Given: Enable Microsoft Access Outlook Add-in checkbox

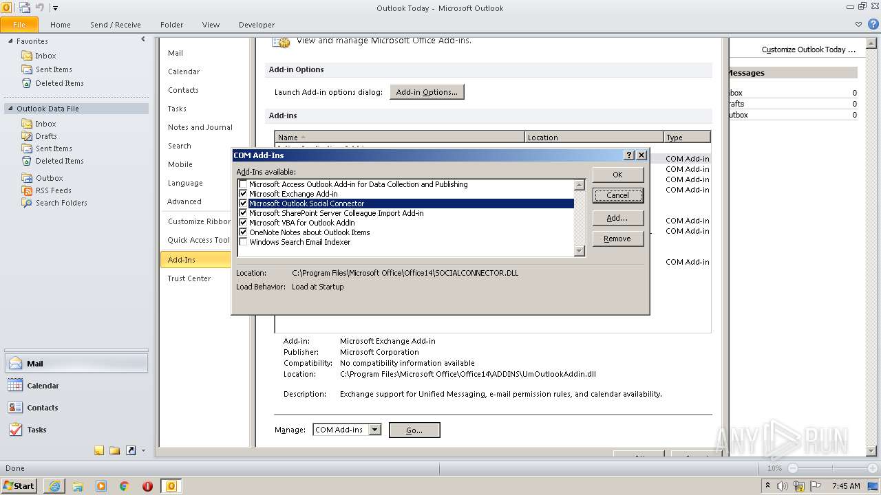Looking at the screenshot, I should pos(243,184).
